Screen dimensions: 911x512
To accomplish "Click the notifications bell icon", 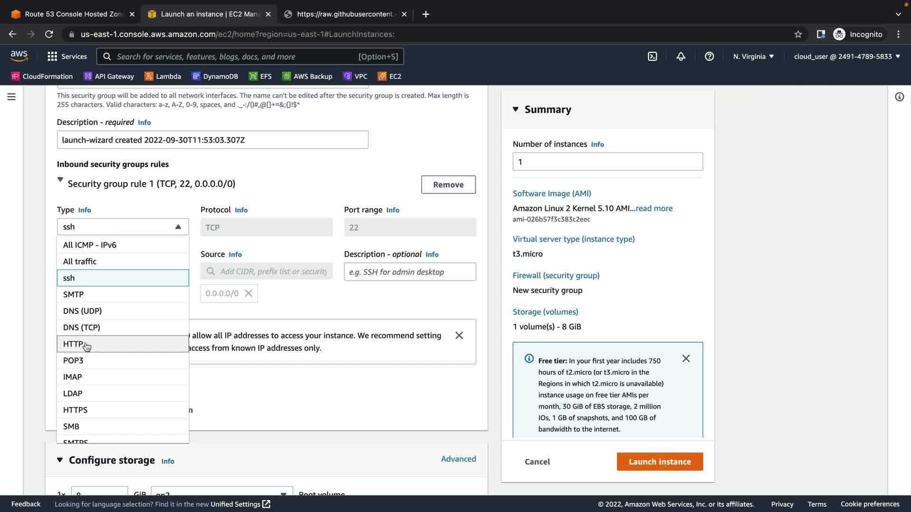I will tap(681, 56).
